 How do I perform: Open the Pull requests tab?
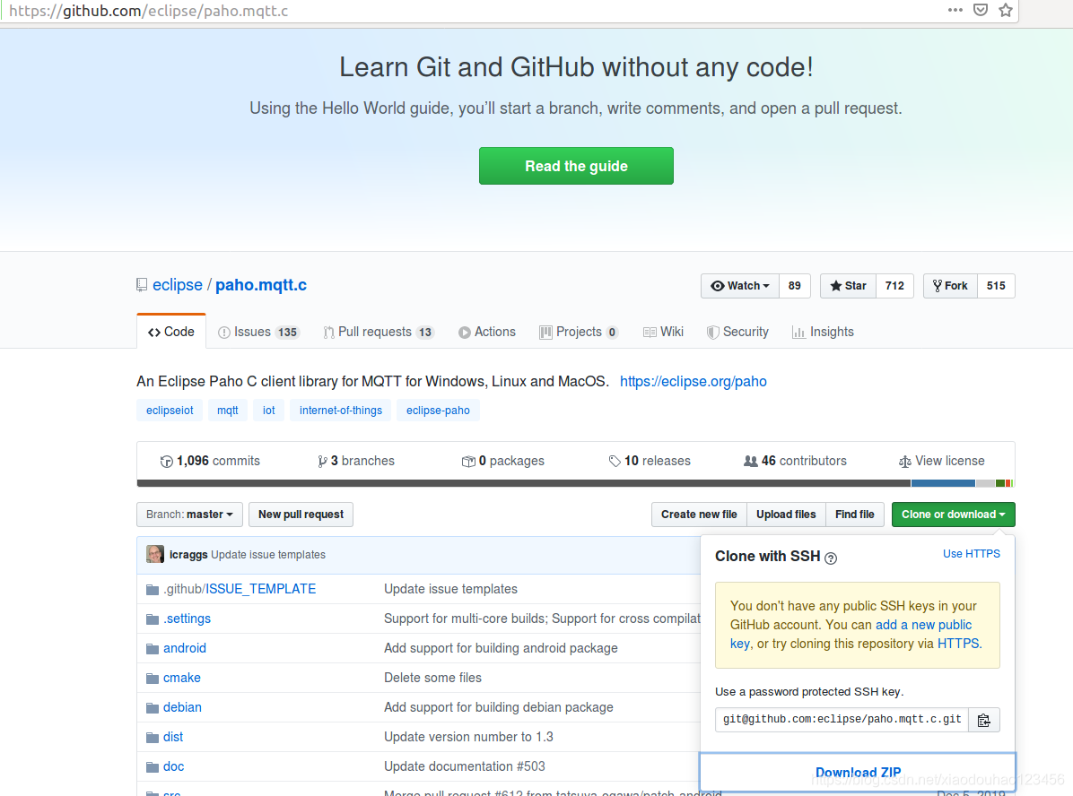tap(379, 332)
